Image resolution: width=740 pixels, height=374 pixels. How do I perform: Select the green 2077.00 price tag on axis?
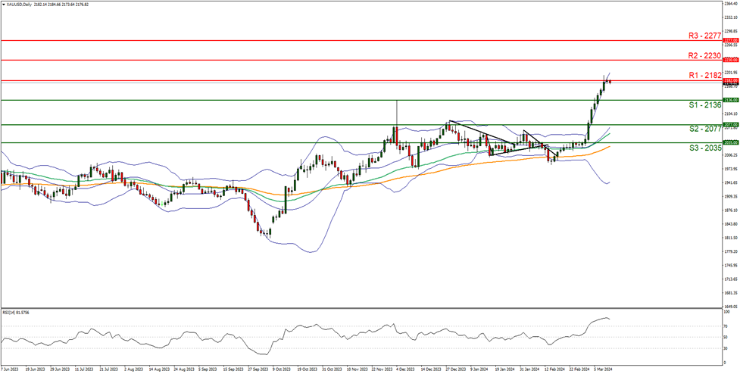click(x=729, y=125)
